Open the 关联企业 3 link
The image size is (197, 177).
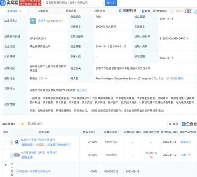click(55, 21)
